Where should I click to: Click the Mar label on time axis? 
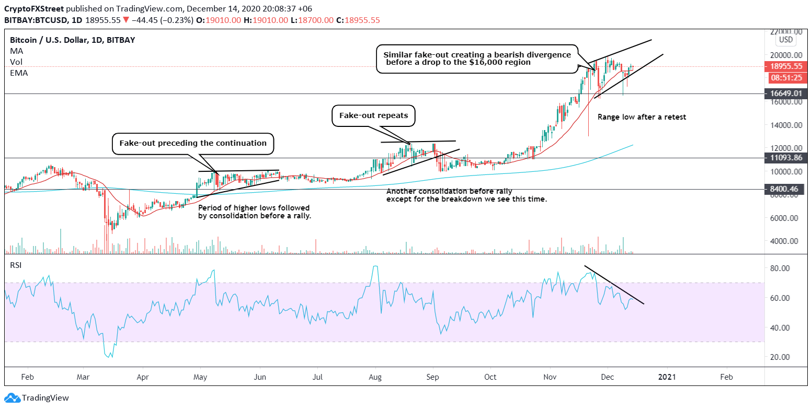[83, 376]
